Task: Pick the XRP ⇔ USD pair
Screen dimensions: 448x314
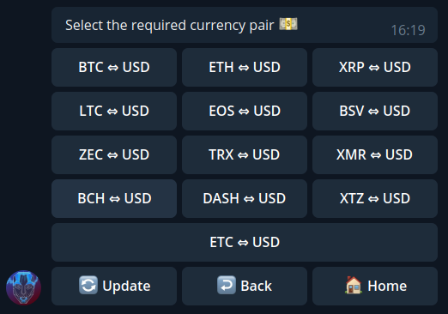Action: (x=375, y=67)
